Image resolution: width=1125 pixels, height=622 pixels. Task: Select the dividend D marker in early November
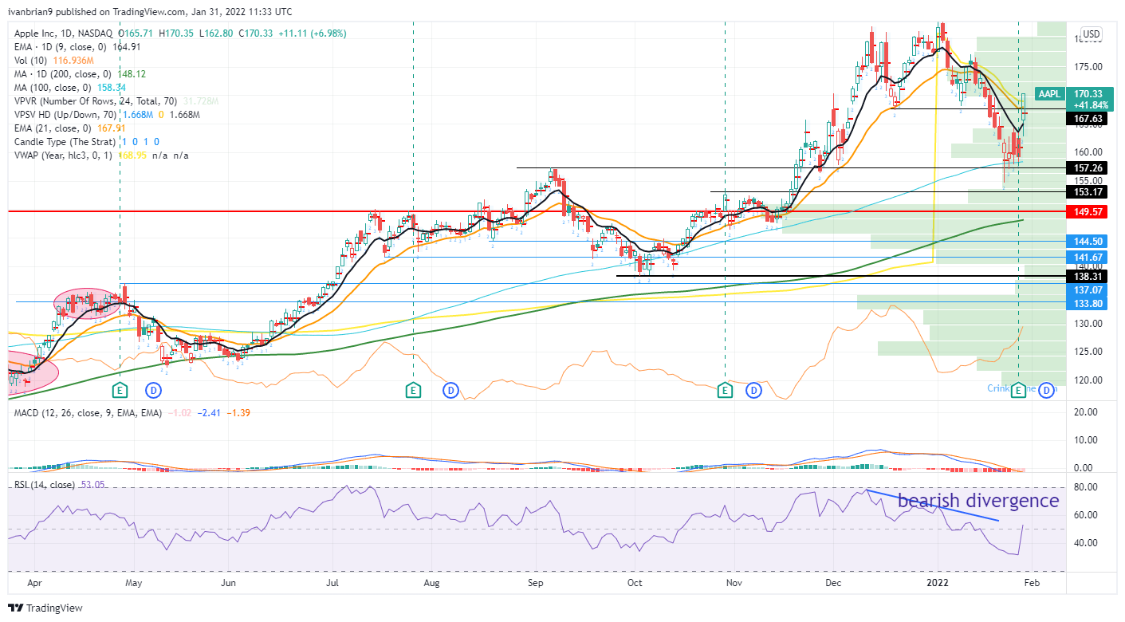click(x=753, y=390)
